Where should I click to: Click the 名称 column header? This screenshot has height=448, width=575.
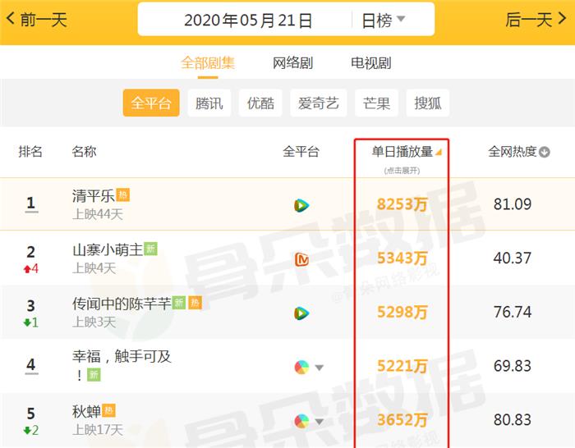pos(84,151)
